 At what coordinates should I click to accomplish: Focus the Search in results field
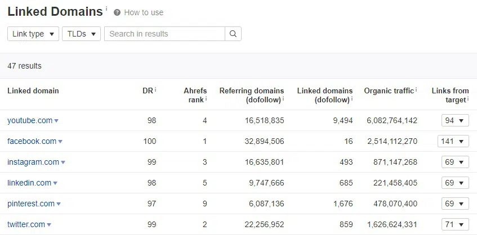164,34
